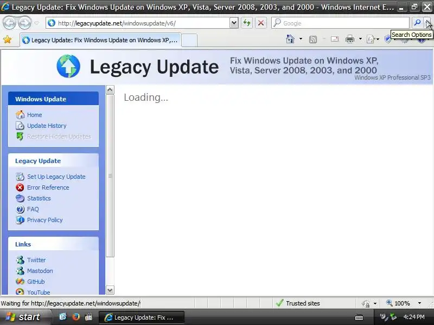Image resolution: width=434 pixels, height=325 pixels.
Task: Click the Read Mail envelope icon
Action: (x=335, y=39)
